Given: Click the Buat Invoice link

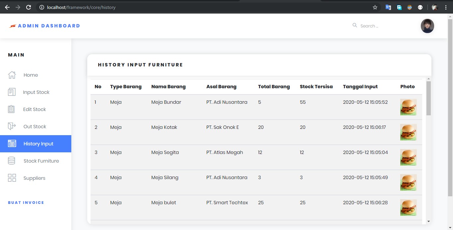Looking at the screenshot, I should coord(26,203).
